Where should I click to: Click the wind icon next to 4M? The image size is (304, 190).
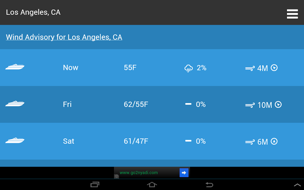pyautogui.click(x=250, y=69)
